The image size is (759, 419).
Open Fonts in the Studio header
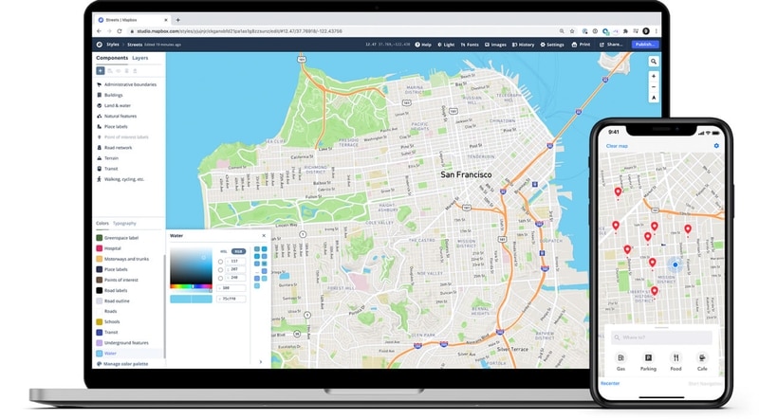pyautogui.click(x=470, y=45)
